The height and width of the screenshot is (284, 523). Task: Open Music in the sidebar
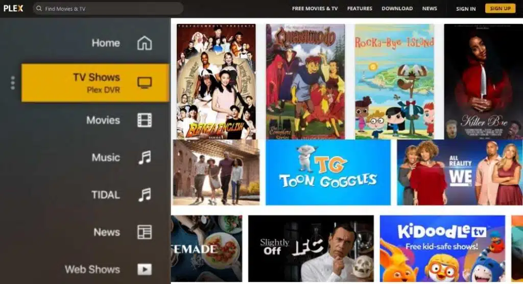(106, 157)
